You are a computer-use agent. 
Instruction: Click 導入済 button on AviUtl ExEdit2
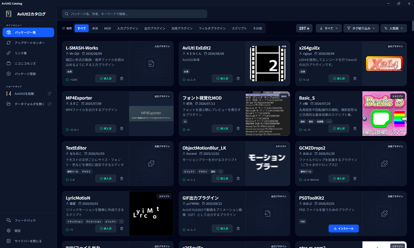(x=222, y=79)
